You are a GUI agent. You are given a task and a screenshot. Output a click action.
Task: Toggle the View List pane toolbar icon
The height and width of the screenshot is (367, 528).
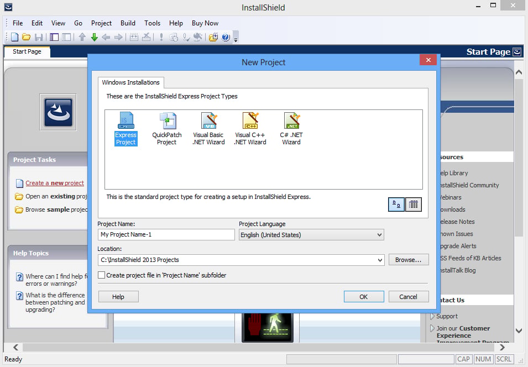[54, 37]
